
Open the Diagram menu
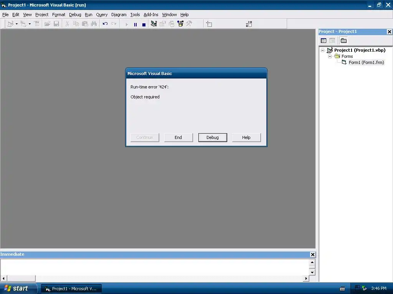[x=119, y=15]
